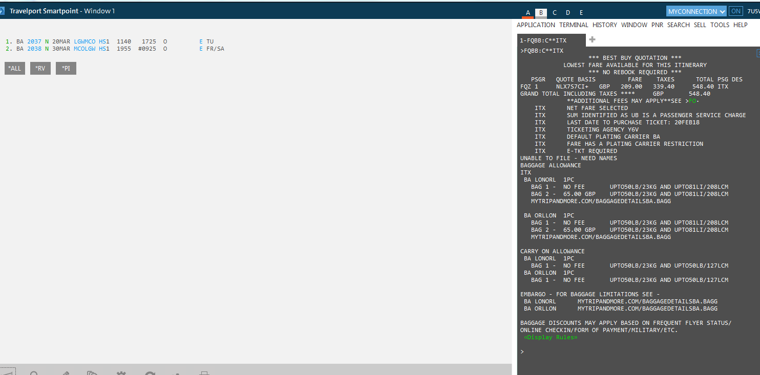Click the DEFAULT PLATING CARRIER BA line
The image size is (760, 375).
[x=614, y=137]
